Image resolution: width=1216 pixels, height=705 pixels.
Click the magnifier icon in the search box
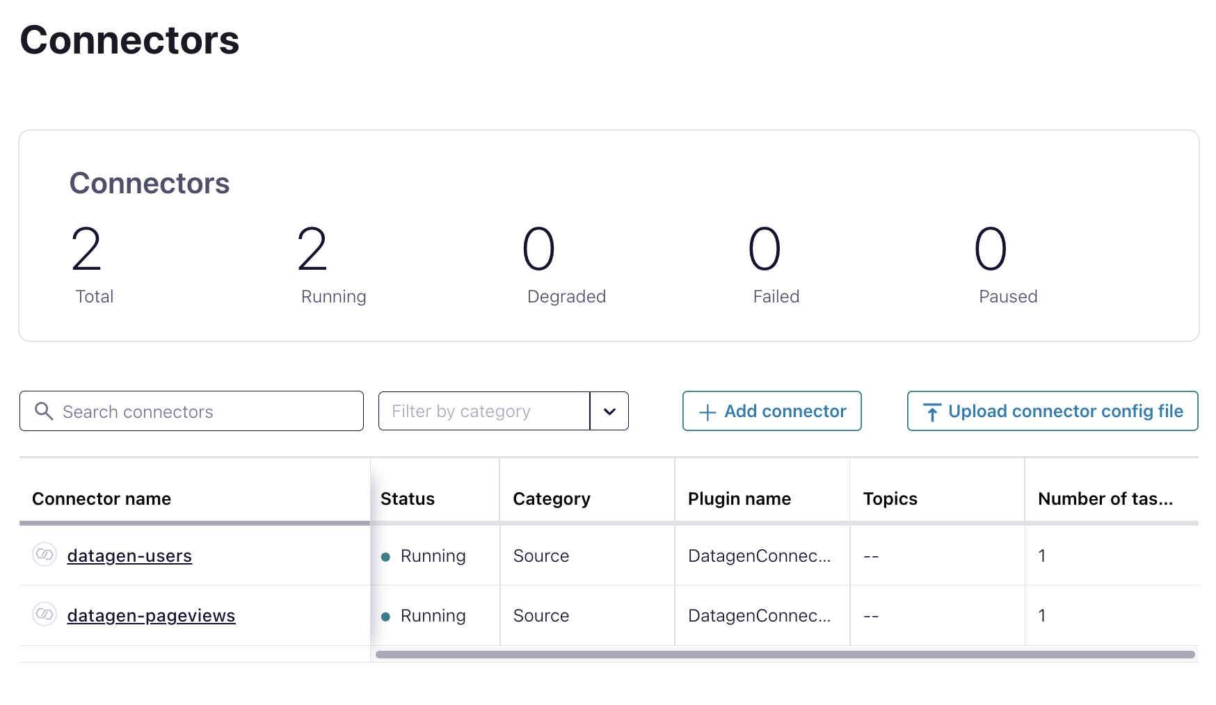tap(44, 411)
